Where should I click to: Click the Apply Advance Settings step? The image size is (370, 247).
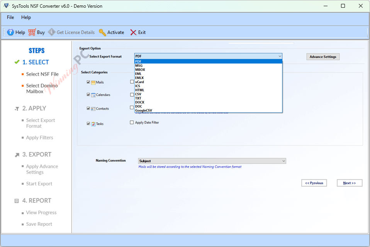(x=42, y=169)
